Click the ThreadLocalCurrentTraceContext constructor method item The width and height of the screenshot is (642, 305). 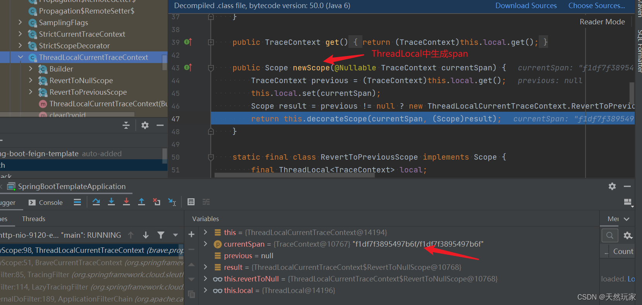point(103,104)
